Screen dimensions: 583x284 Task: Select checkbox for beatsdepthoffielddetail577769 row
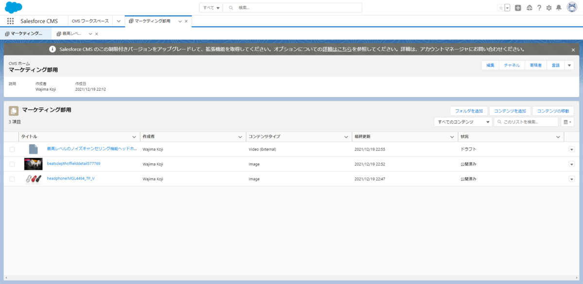point(12,164)
